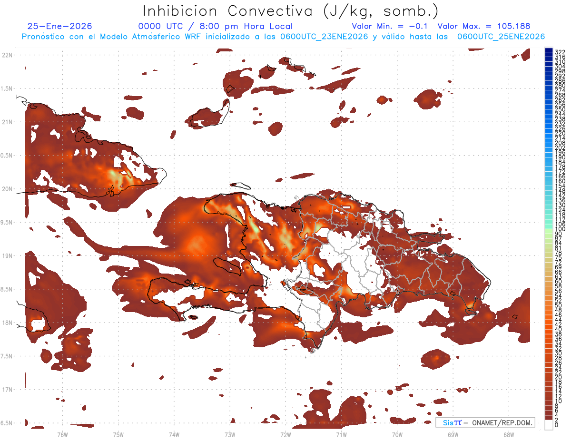The image size is (571, 441).
Task: Click the "75W" longitude label
Action: tap(118, 434)
